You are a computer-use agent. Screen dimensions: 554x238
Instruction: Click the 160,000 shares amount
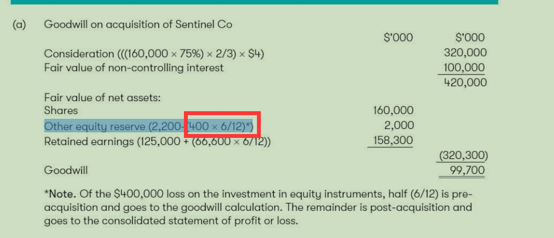[393, 111]
